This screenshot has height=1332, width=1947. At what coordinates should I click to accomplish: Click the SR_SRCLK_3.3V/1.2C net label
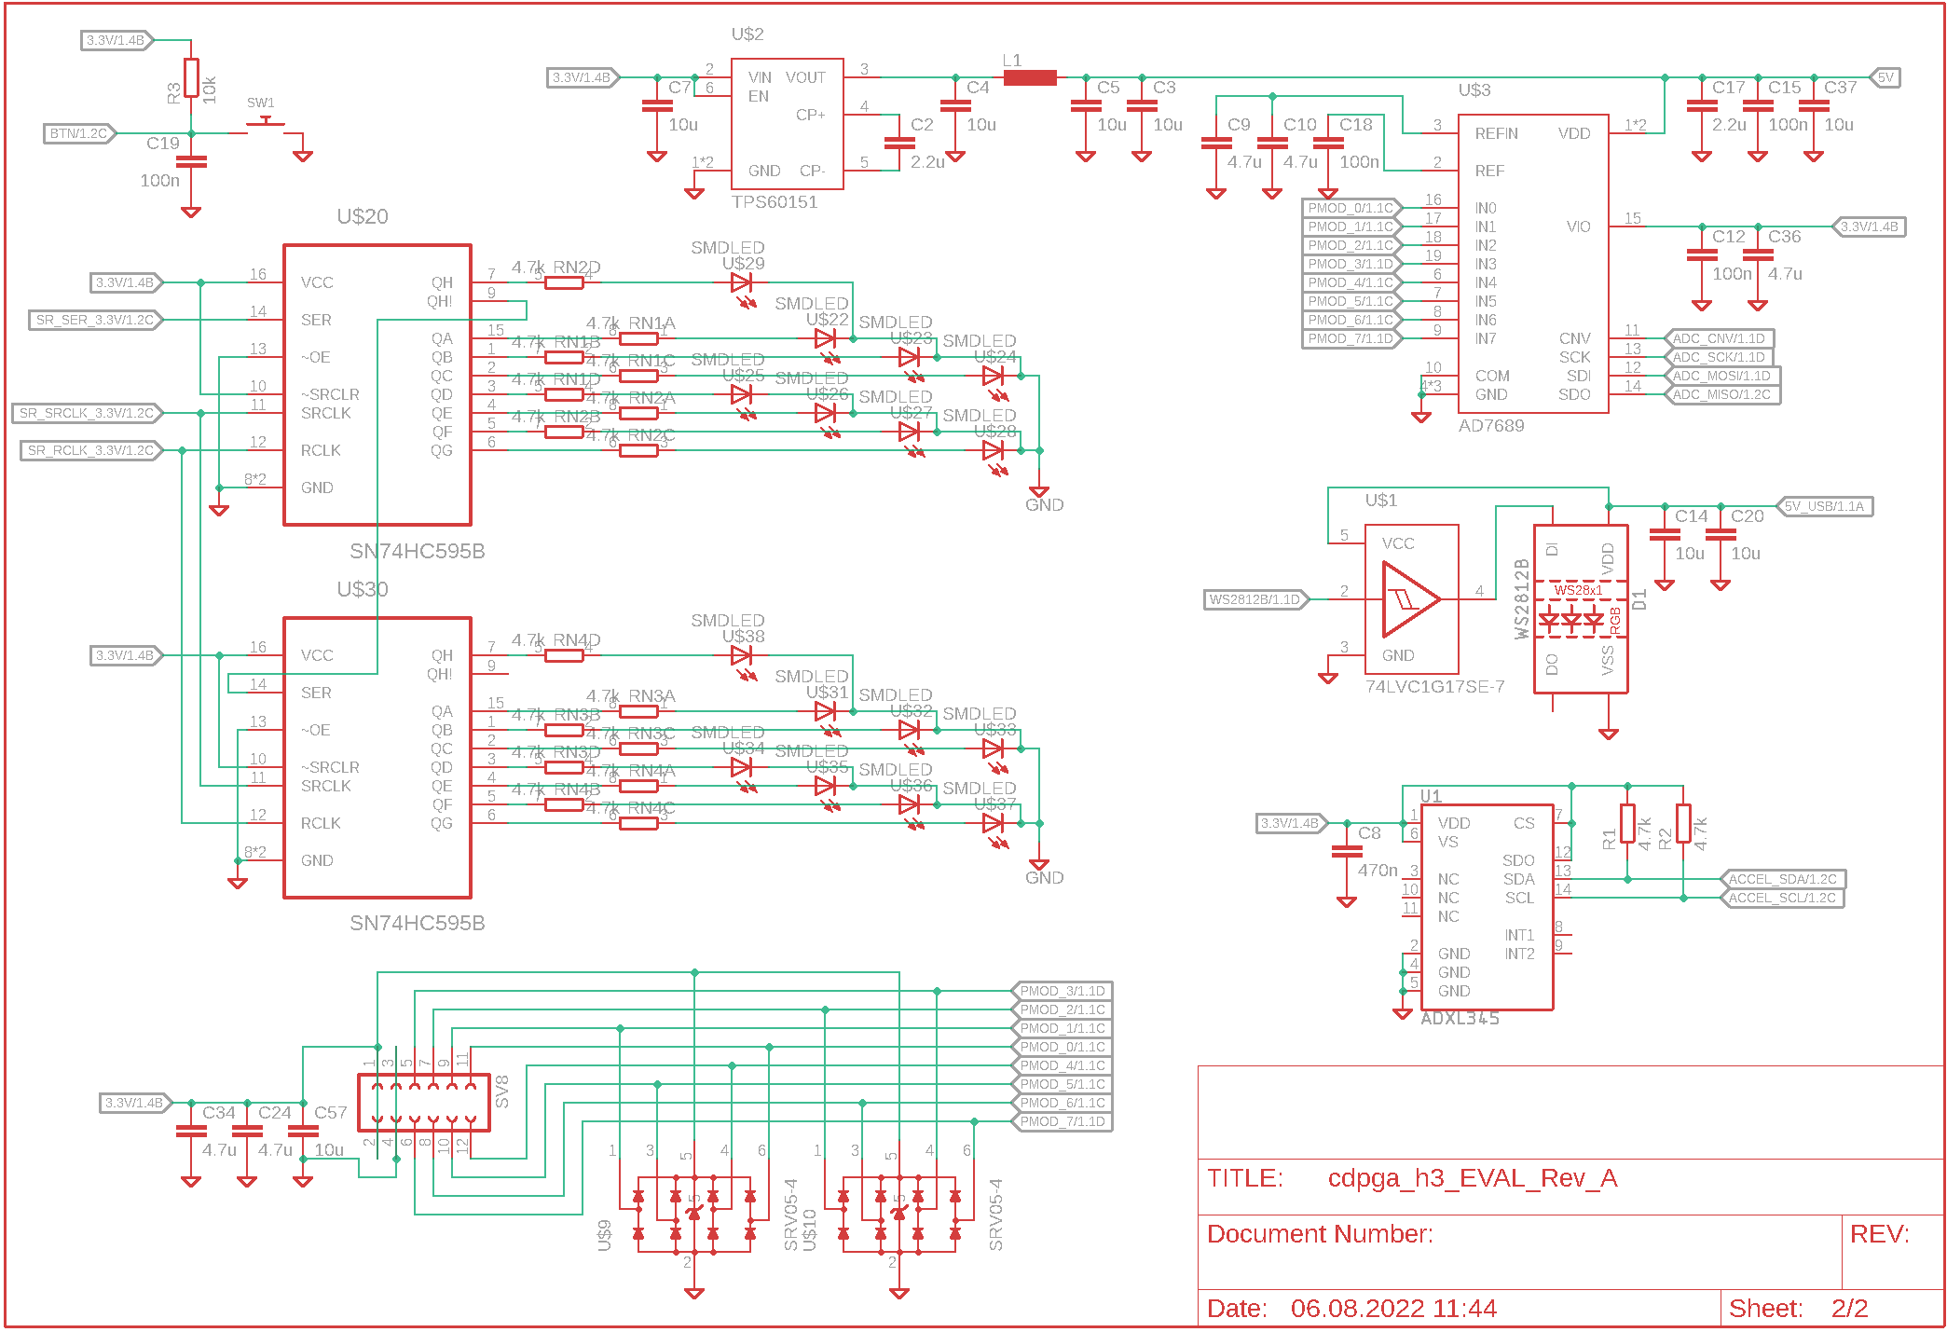pos(87,413)
